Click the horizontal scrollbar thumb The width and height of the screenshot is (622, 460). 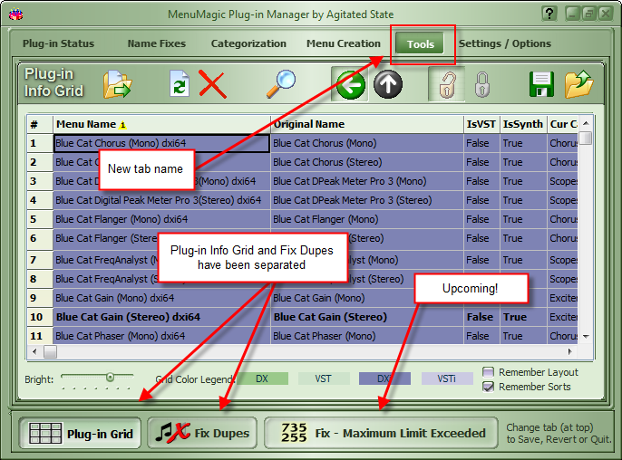coord(50,351)
